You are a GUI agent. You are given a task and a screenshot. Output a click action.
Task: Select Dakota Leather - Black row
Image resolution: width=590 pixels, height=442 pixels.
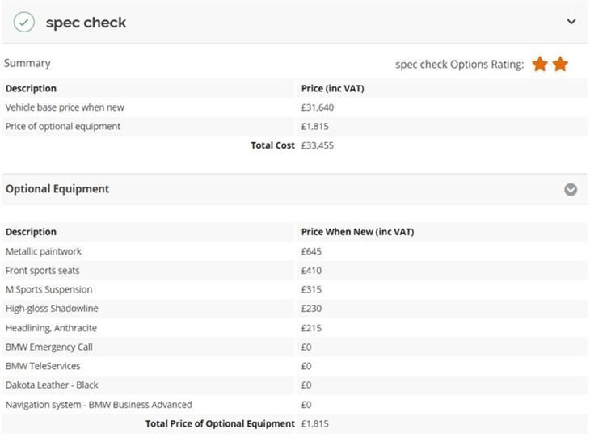click(295, 385)
